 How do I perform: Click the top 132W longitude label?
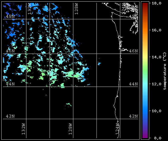coord(30,9)
